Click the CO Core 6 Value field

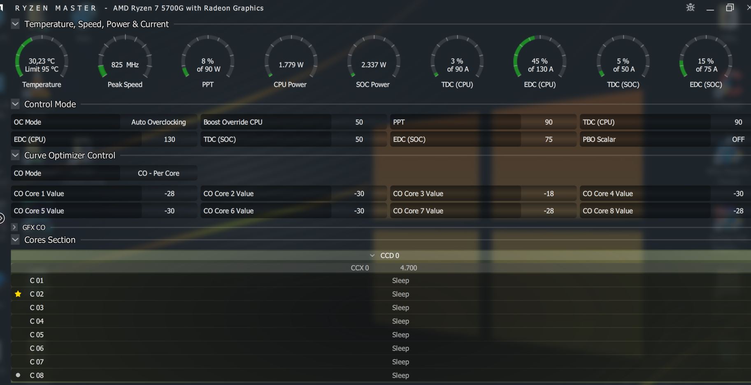click(359, 211)
